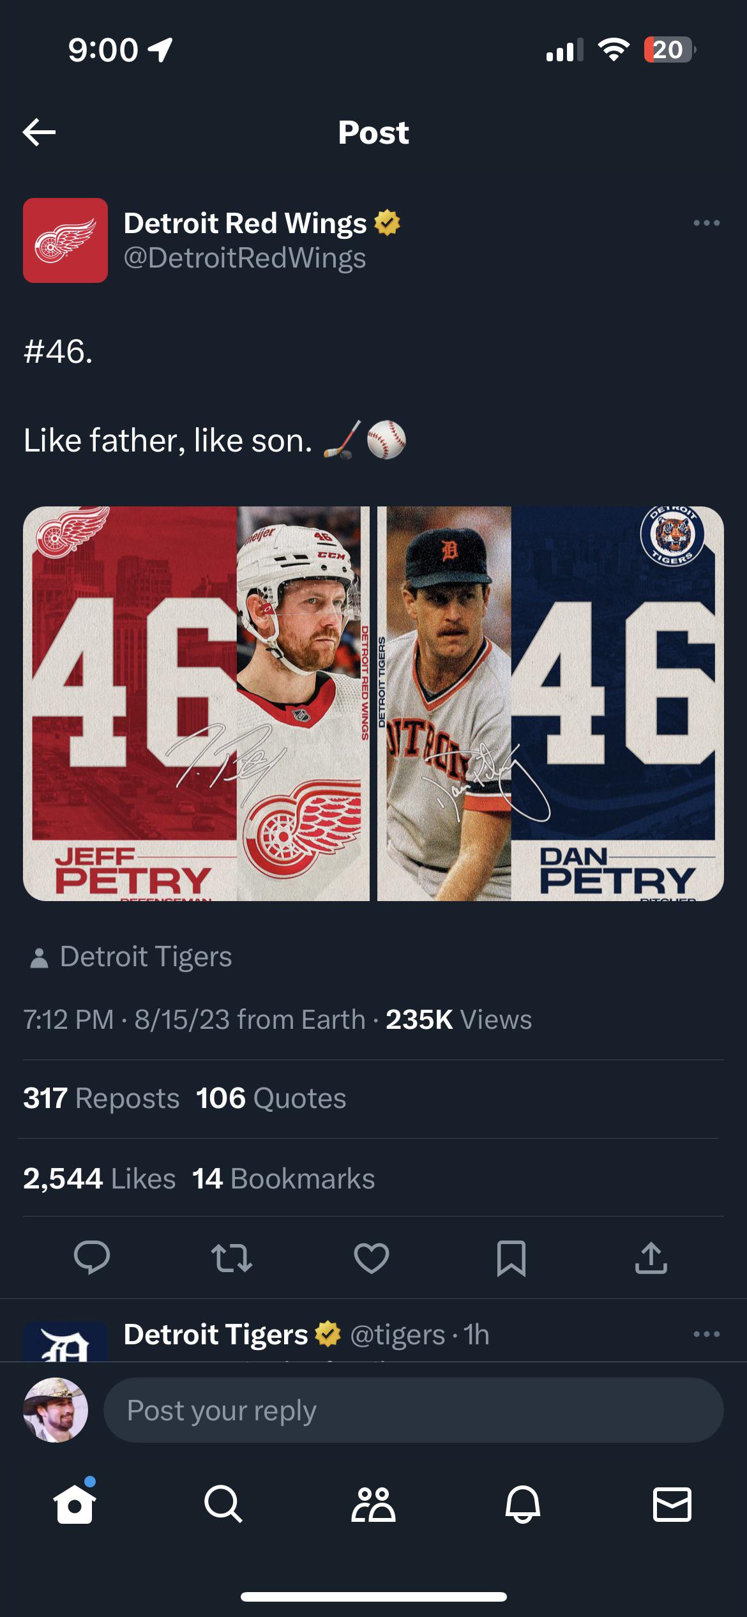Tap the reply speech bubble icon
This screenshot has height=1617, width=747.
(92, 1257)
